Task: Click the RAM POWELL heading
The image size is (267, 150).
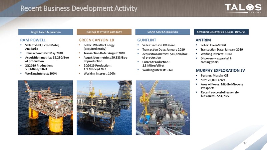Action: (33, 40)
